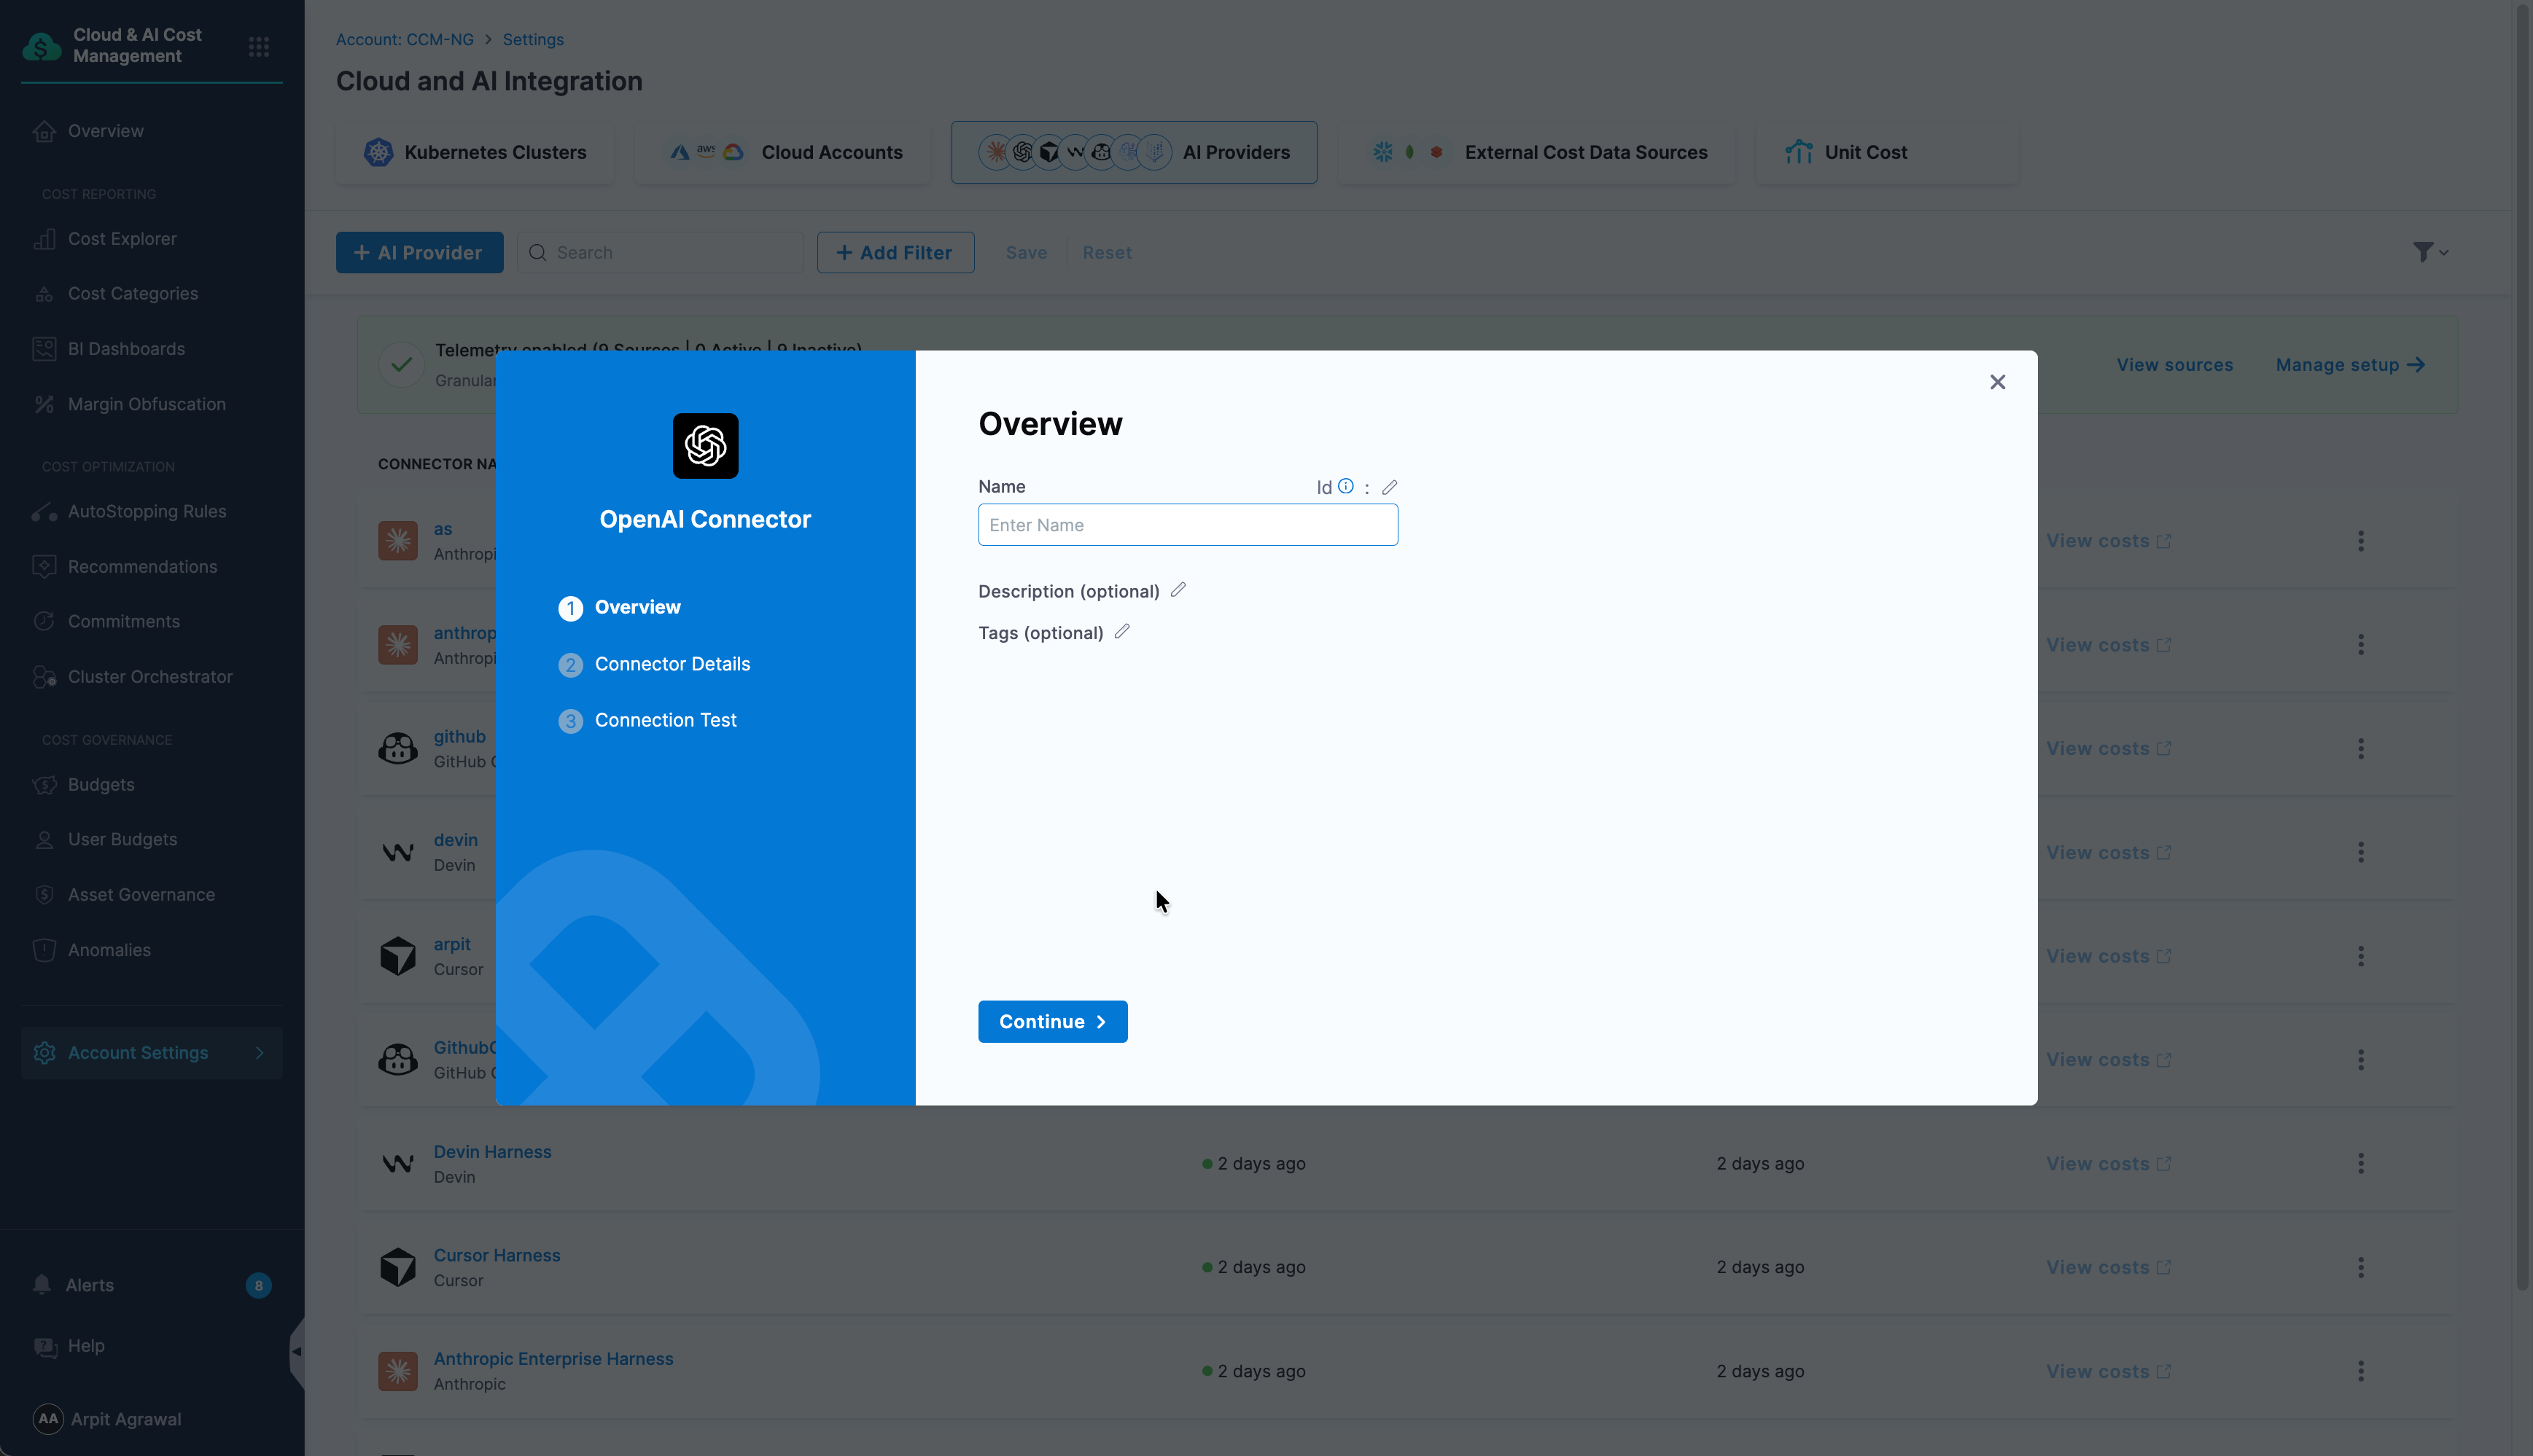Click the Save filter button

[1027, 253]
